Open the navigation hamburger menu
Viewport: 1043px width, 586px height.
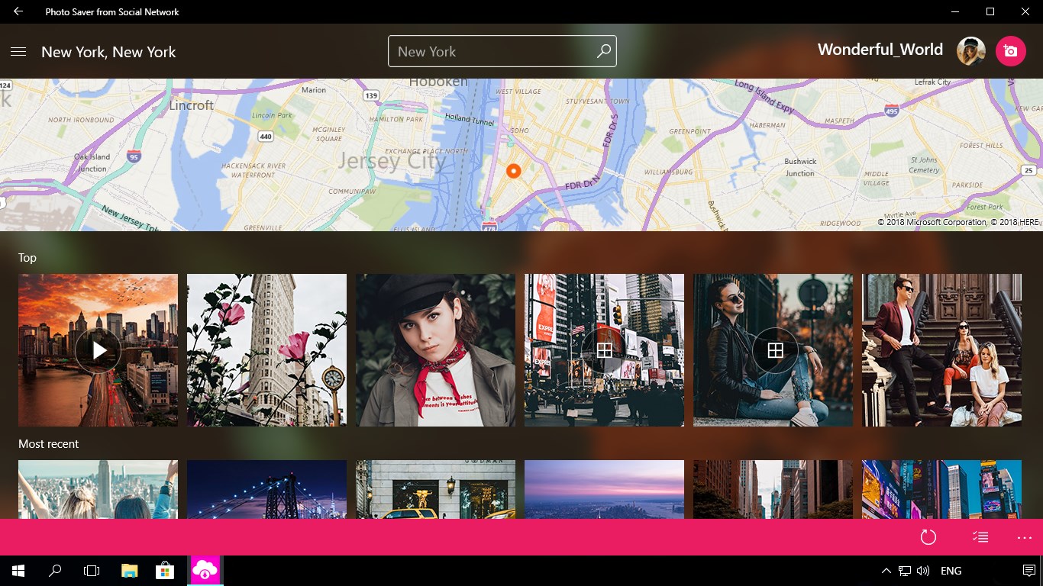(x=18, y=51)
